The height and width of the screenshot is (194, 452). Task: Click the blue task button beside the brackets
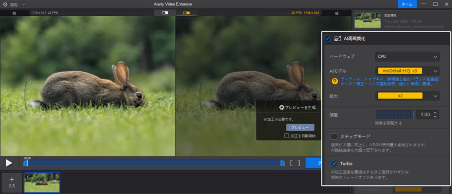(313, 163)
